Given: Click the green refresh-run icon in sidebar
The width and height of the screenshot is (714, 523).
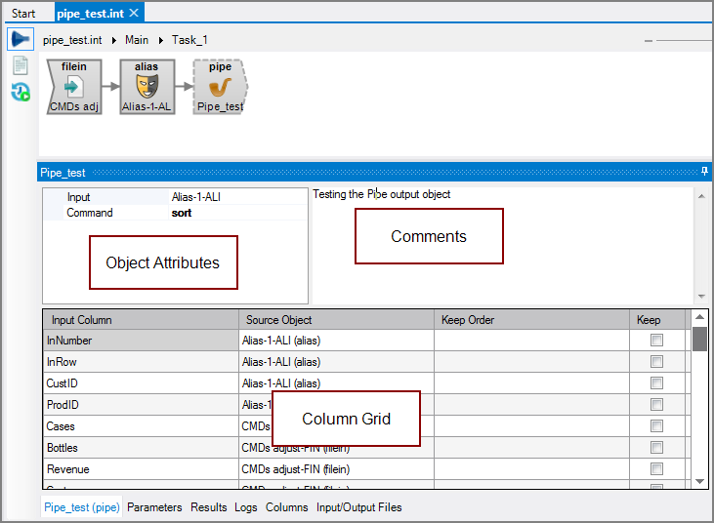Looking at the screenshot, I should (21, 92).
